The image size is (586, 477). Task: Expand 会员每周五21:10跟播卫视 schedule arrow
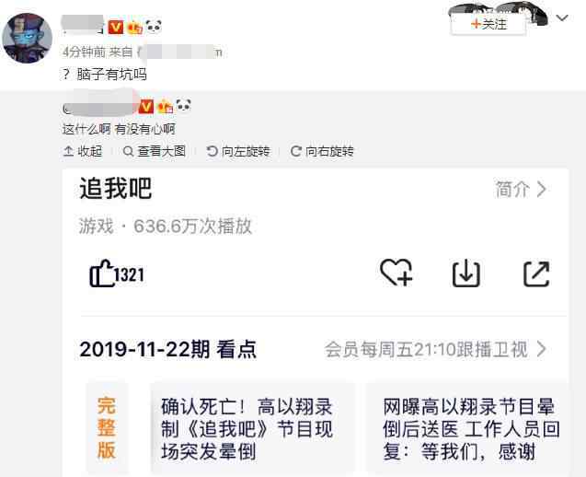(x=542, y=349)
